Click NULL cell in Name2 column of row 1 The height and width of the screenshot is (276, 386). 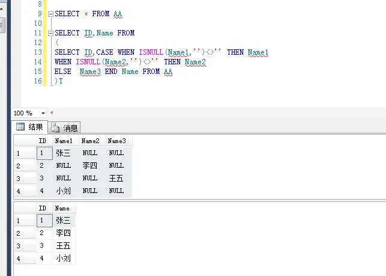click(x=92, y=153)
